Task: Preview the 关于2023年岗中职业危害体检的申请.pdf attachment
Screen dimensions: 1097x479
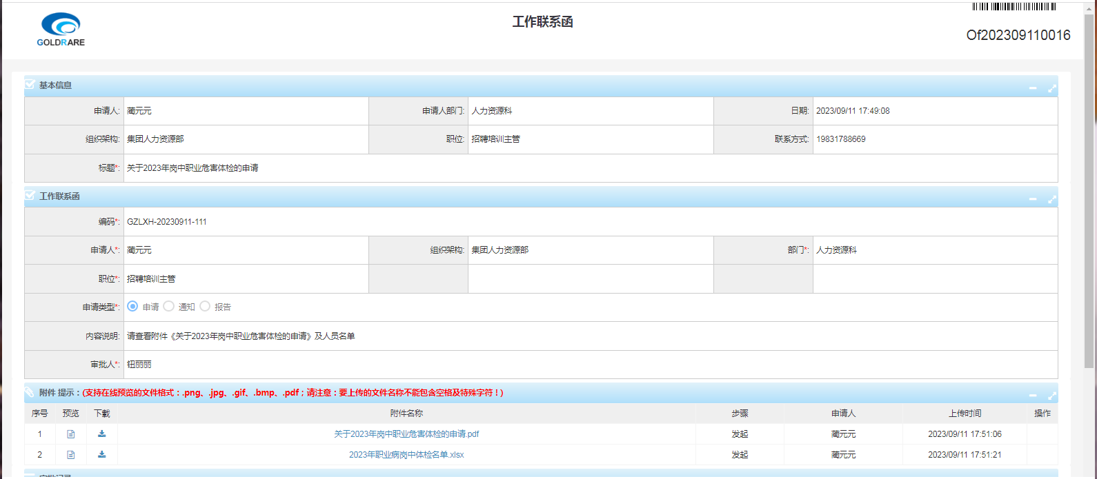Action: click(x=70, y=434)
